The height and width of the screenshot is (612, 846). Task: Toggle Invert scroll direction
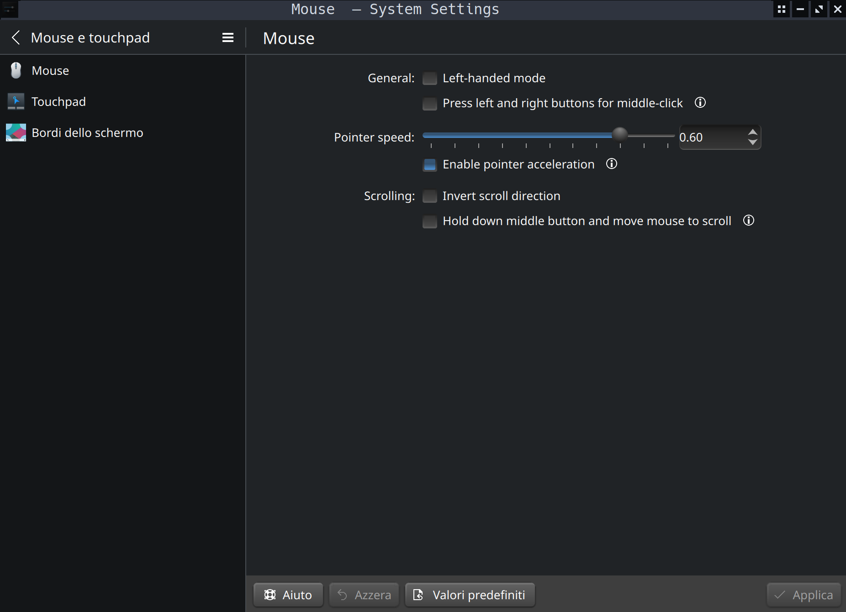[430, 196]
